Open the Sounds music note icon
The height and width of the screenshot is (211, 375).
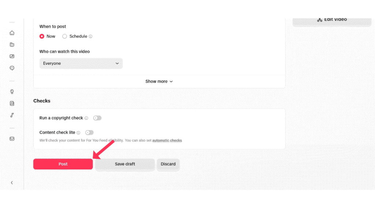[12, 115]
